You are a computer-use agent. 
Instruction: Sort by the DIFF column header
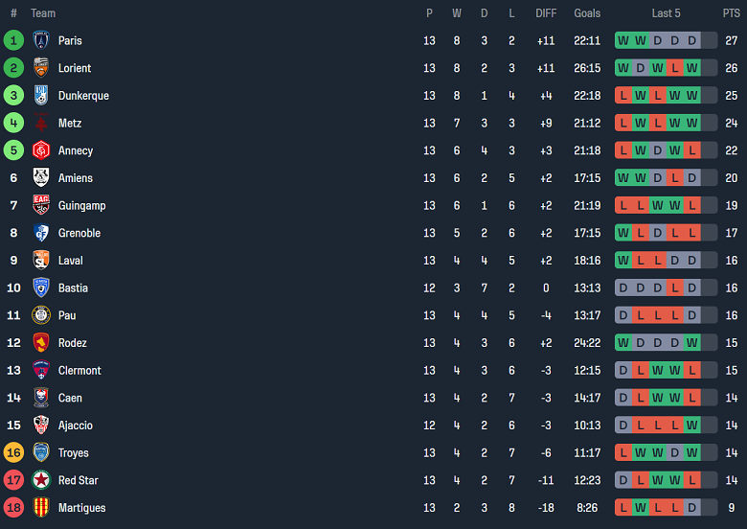(546, 13)
